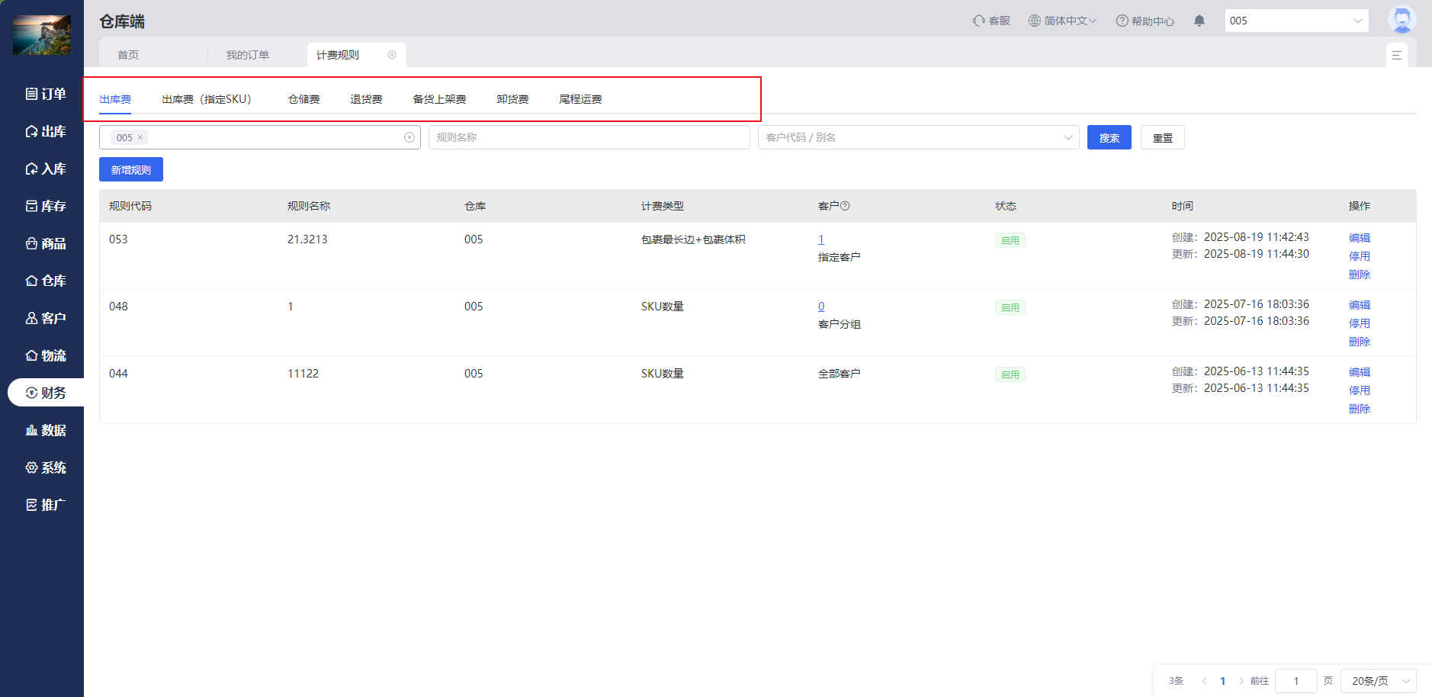Close the 计费规则 tab
Image resolution: width=1432 pixels, height=697 pixels.
392,55
